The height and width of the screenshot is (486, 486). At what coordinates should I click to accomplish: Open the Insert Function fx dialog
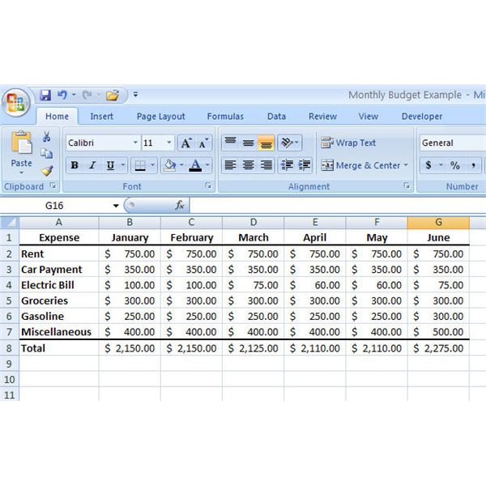coord(180,205)
